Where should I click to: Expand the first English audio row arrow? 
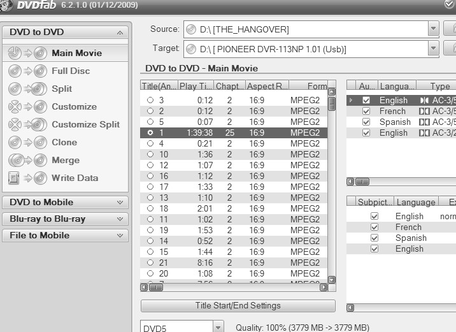pyautogui.click(x=351, y=101)
